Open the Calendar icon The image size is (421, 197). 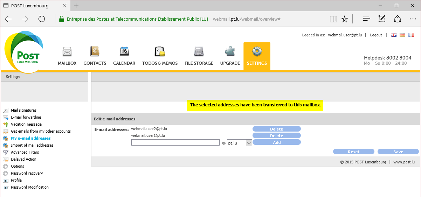(124, 51)
